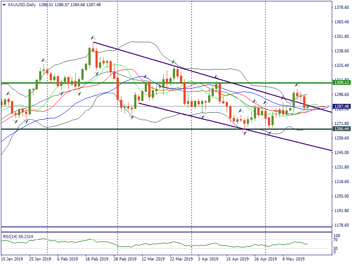This screenshot has width=352, height=264.
Task: Click the 1309.12 green price tag
Action: pyautogui.click(x=341, y=82)
